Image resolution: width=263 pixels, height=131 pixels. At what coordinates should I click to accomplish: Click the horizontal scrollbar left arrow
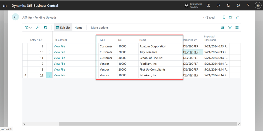point(24,124)
